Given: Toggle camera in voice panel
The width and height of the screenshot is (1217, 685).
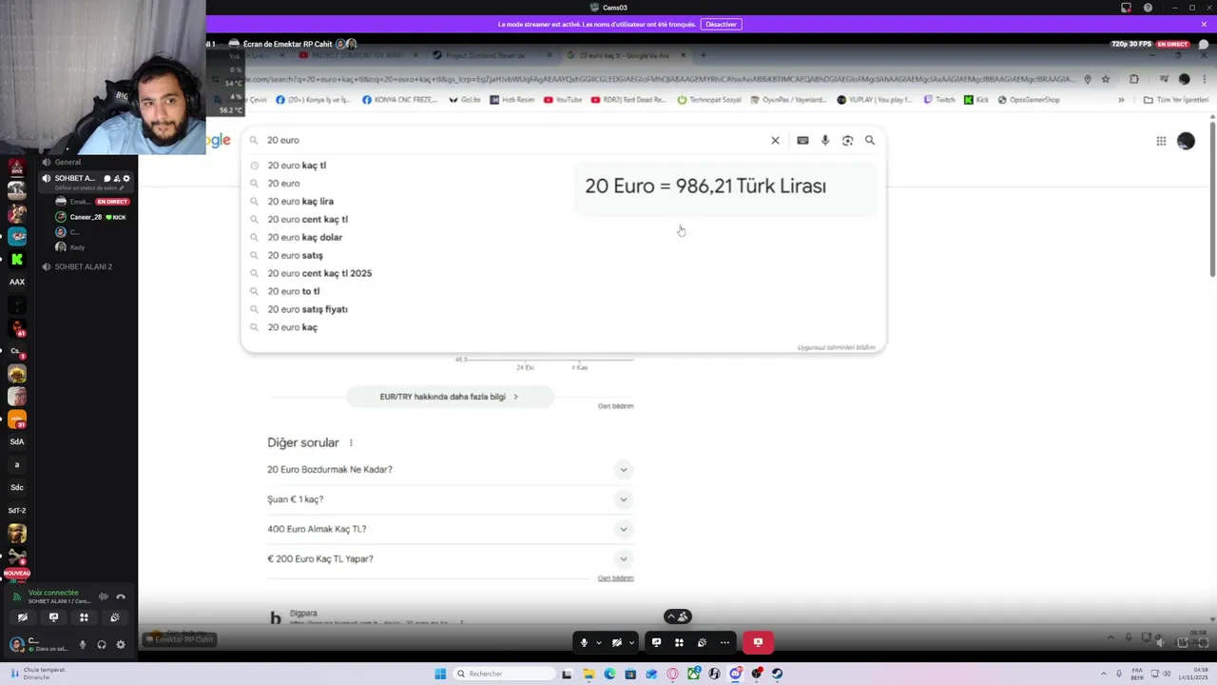Looking at the screenshot, I should 23,617.
